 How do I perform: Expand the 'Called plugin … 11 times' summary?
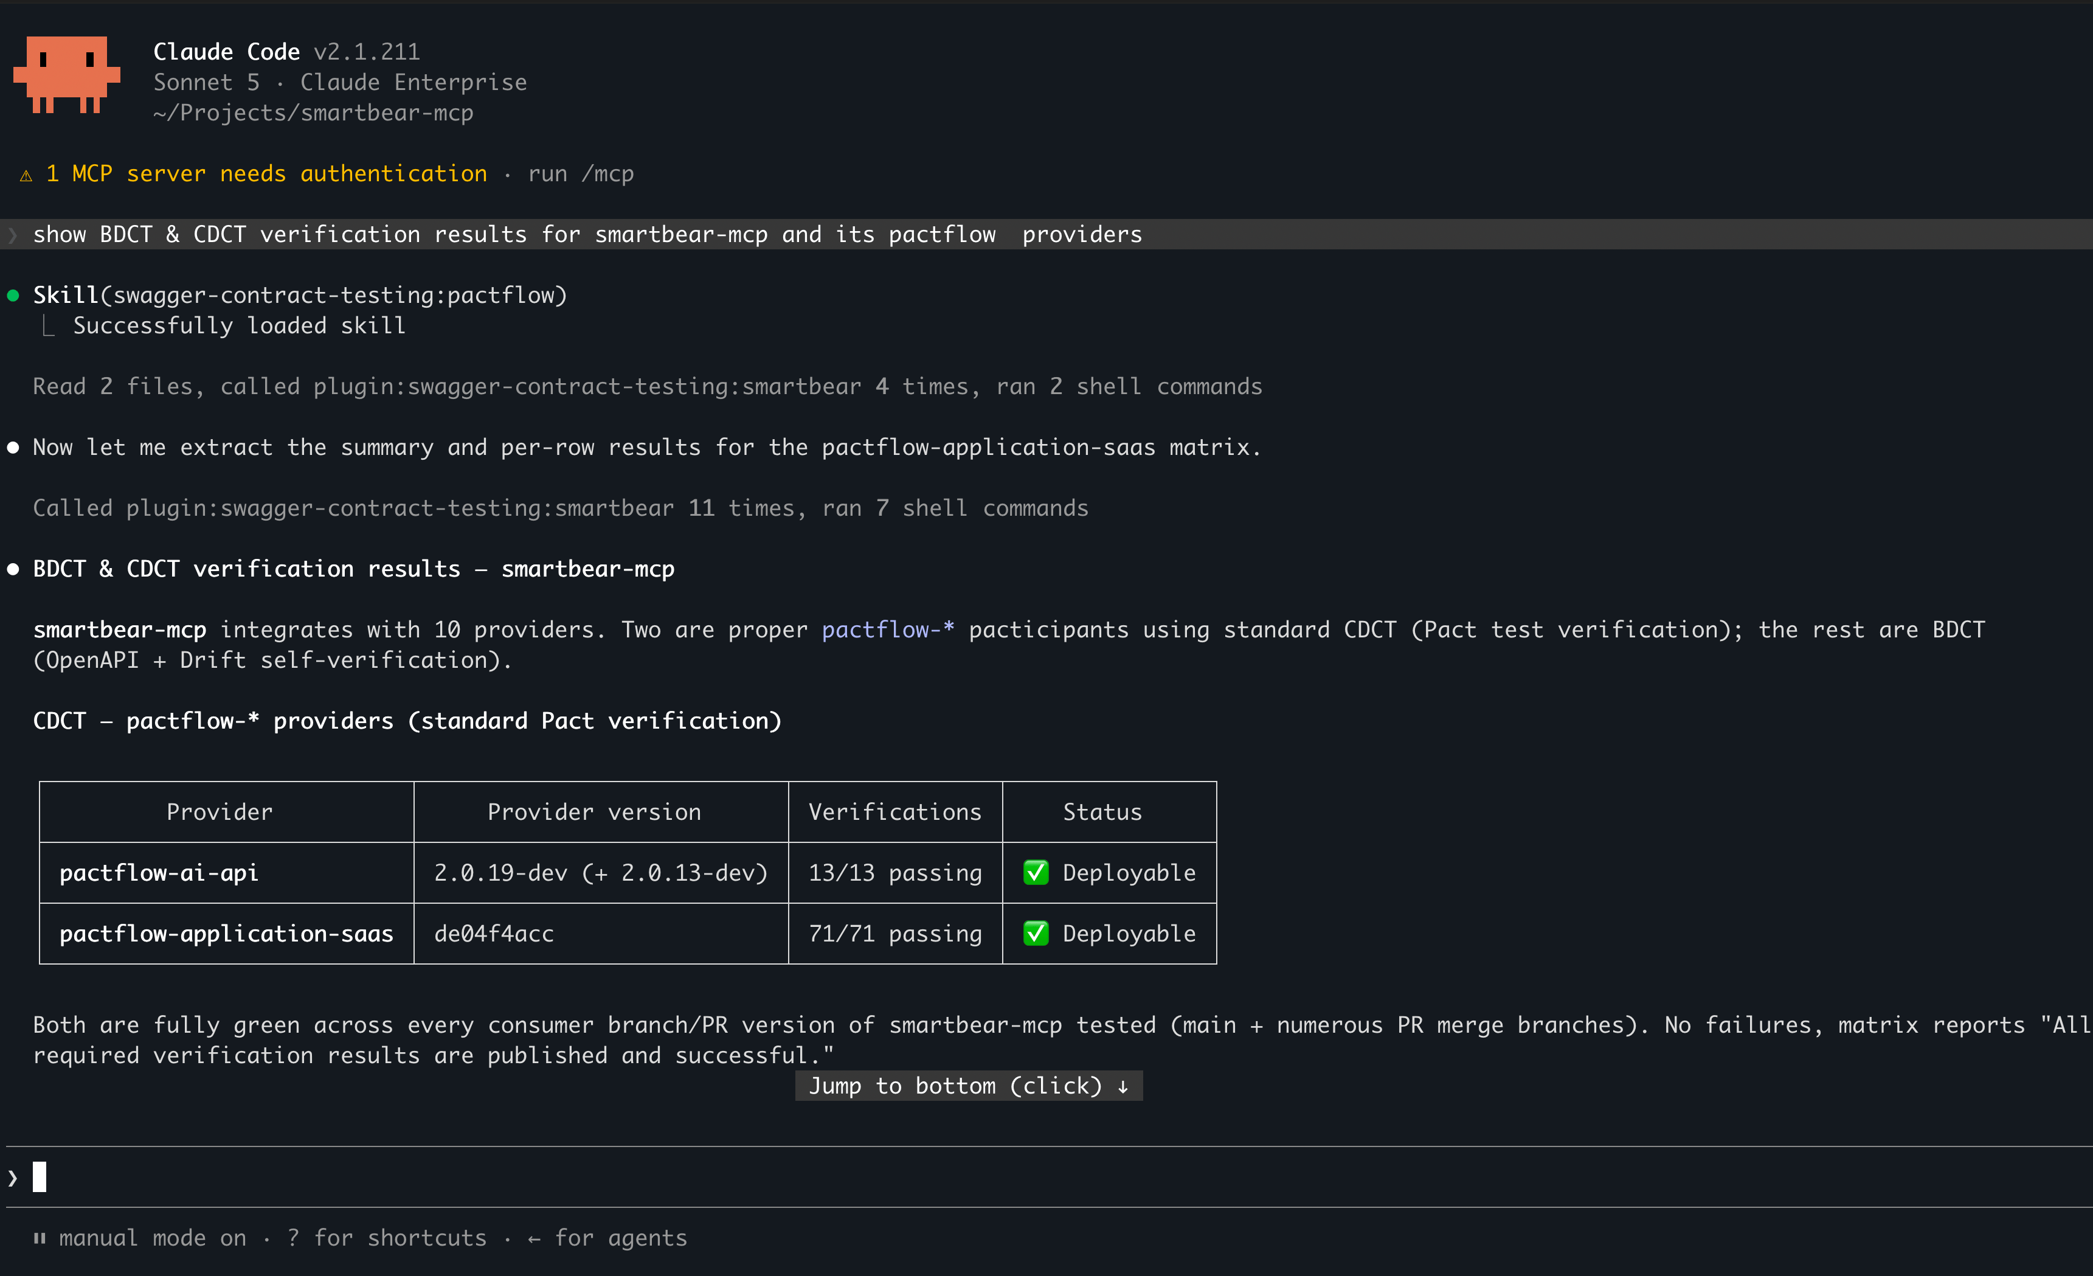click(x=561, y=508)
